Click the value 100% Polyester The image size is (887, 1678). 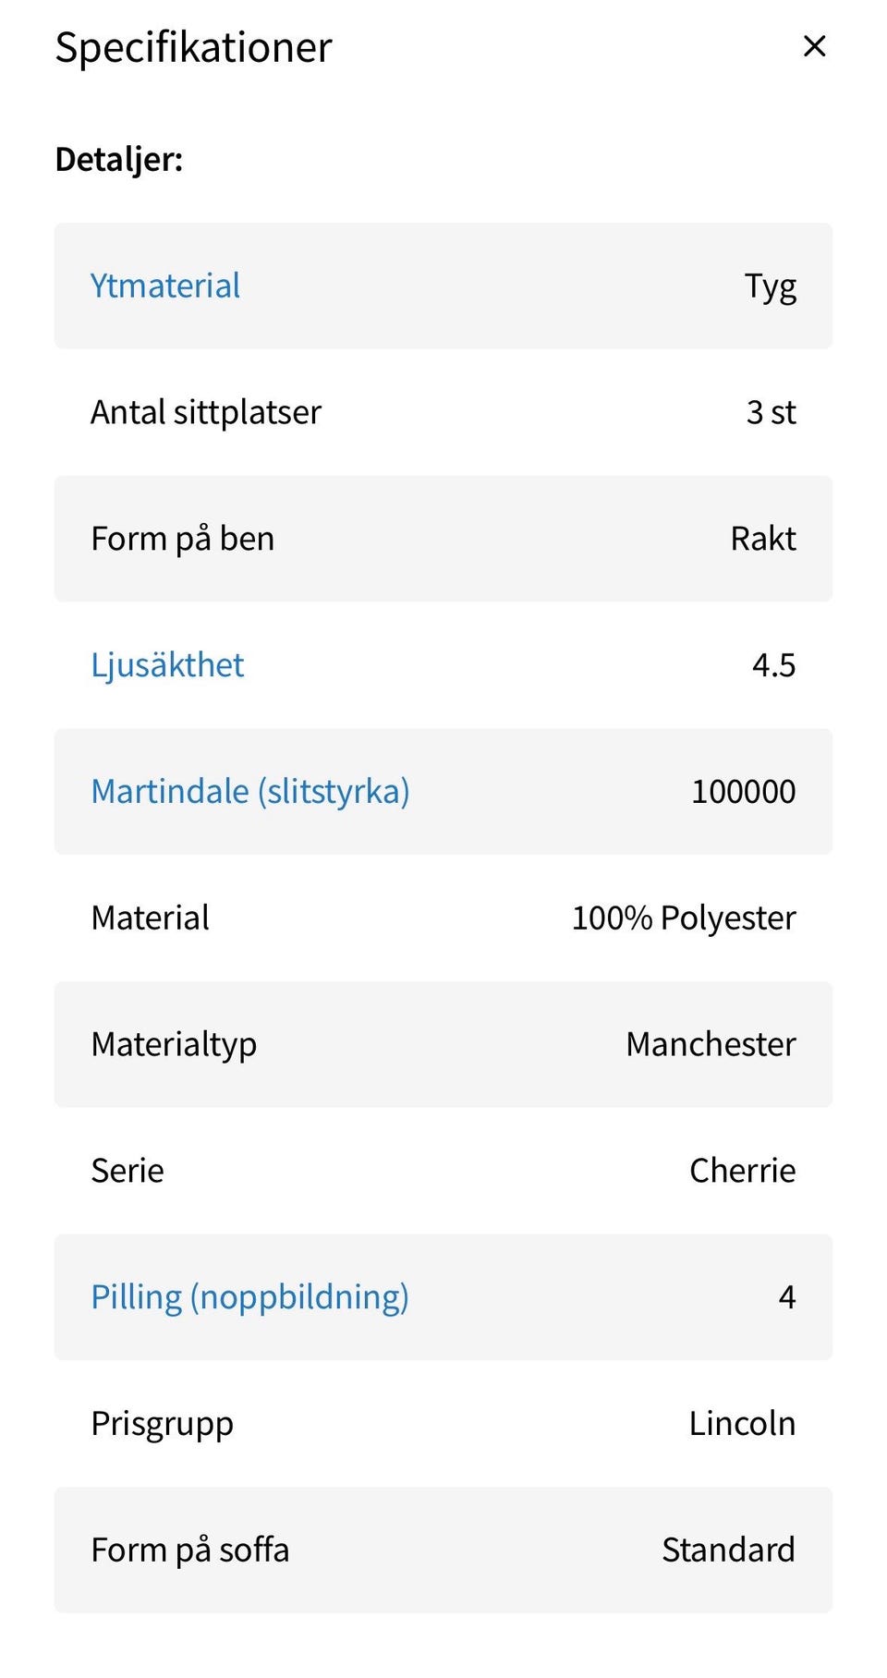click(x=684, y=918)
